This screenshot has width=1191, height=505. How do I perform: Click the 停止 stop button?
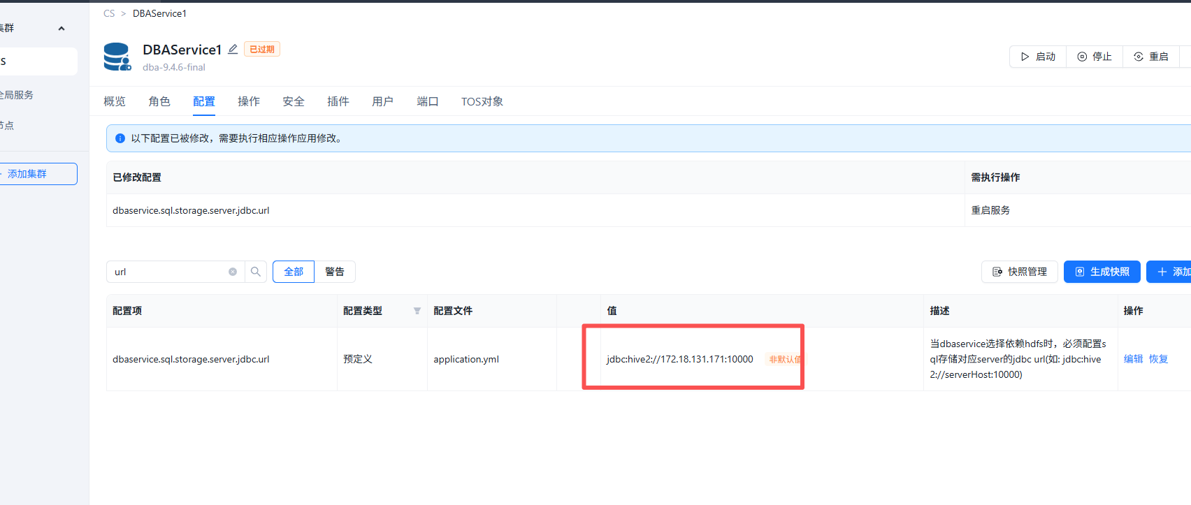click(x=1095, y=57)
